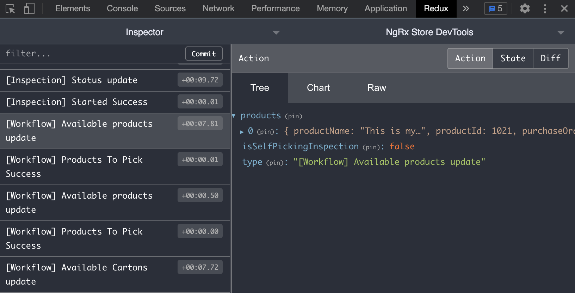Activate the inspect element picker icon
Image resolution: width=575 pixels, height=293 pixels.
coord(10,9)
